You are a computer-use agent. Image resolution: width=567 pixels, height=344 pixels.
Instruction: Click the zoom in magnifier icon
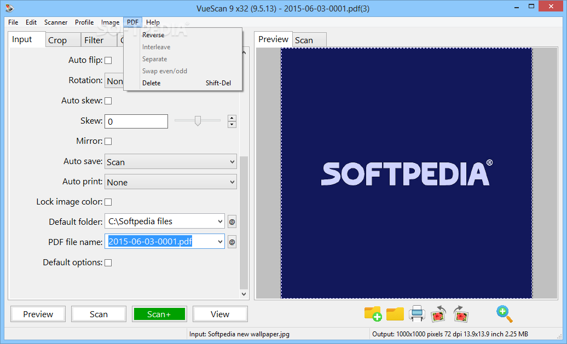pyautogui.click(x=505, y=314)
